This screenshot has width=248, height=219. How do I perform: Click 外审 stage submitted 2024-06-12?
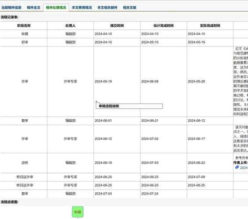(x=25, y=139)
